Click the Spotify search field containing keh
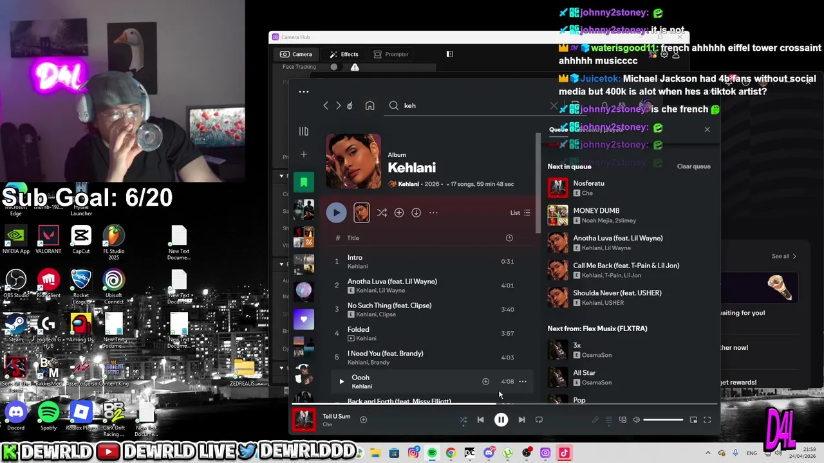The height and width of the screenshot is (463, 824). [473, 105]
